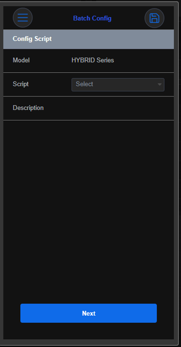181x347 pixels.
Task: Click the Batch Config title
Action: 92,18
